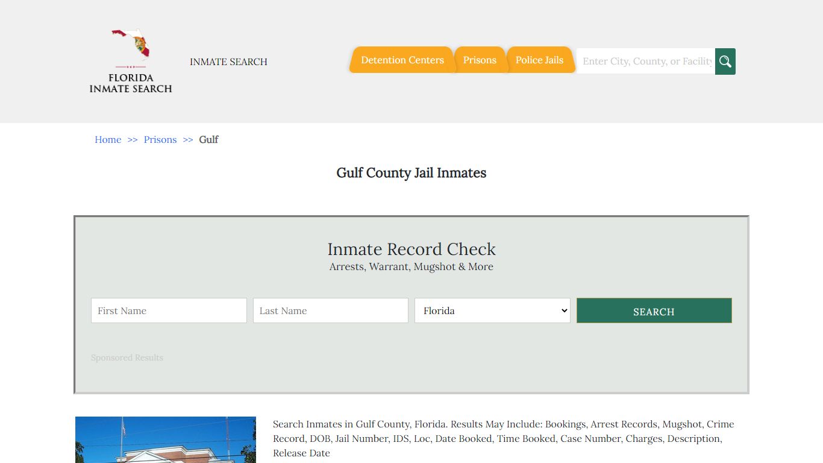The height and width of the screenshot is (463, 823).
Task: Open the Detention Centers tab
Action: 402,60
